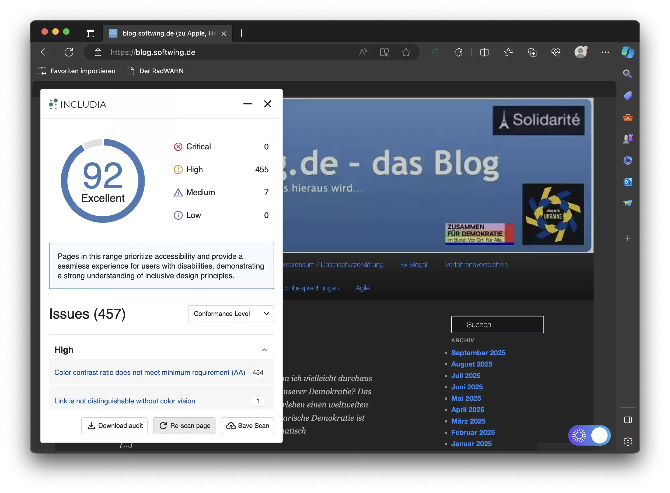Open sidebar Tools briefcase icon
Screen dimensions: 670x493
point(628,117)
